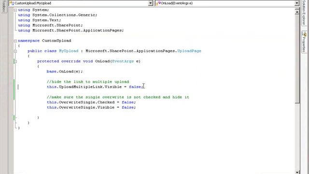The width and height of the screenshot is (309, 174).
Task: Click the 'EventArgs' parameter type
Action: pos(123,61)
